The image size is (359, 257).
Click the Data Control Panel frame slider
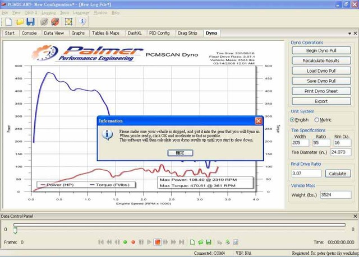(x=16, y=230)
